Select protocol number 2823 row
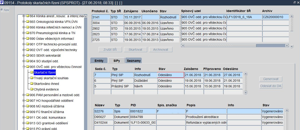Screen dimensions: 300x130 (101, 34)
